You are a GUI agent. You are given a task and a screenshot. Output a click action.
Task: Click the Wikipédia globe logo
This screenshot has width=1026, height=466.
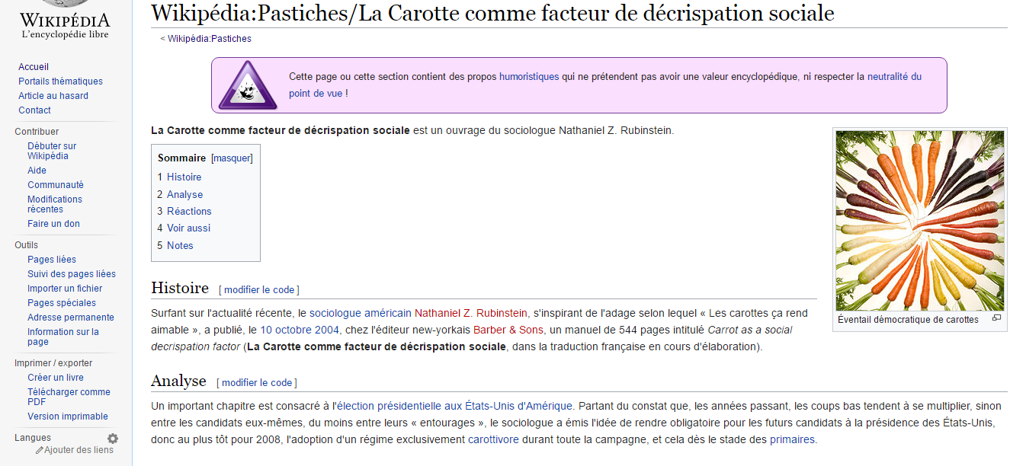pyautogui.click(x=65, y=20)
